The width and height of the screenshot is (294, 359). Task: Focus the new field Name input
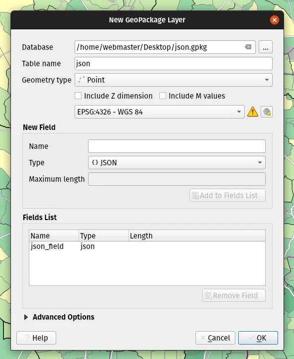(177, 146)
